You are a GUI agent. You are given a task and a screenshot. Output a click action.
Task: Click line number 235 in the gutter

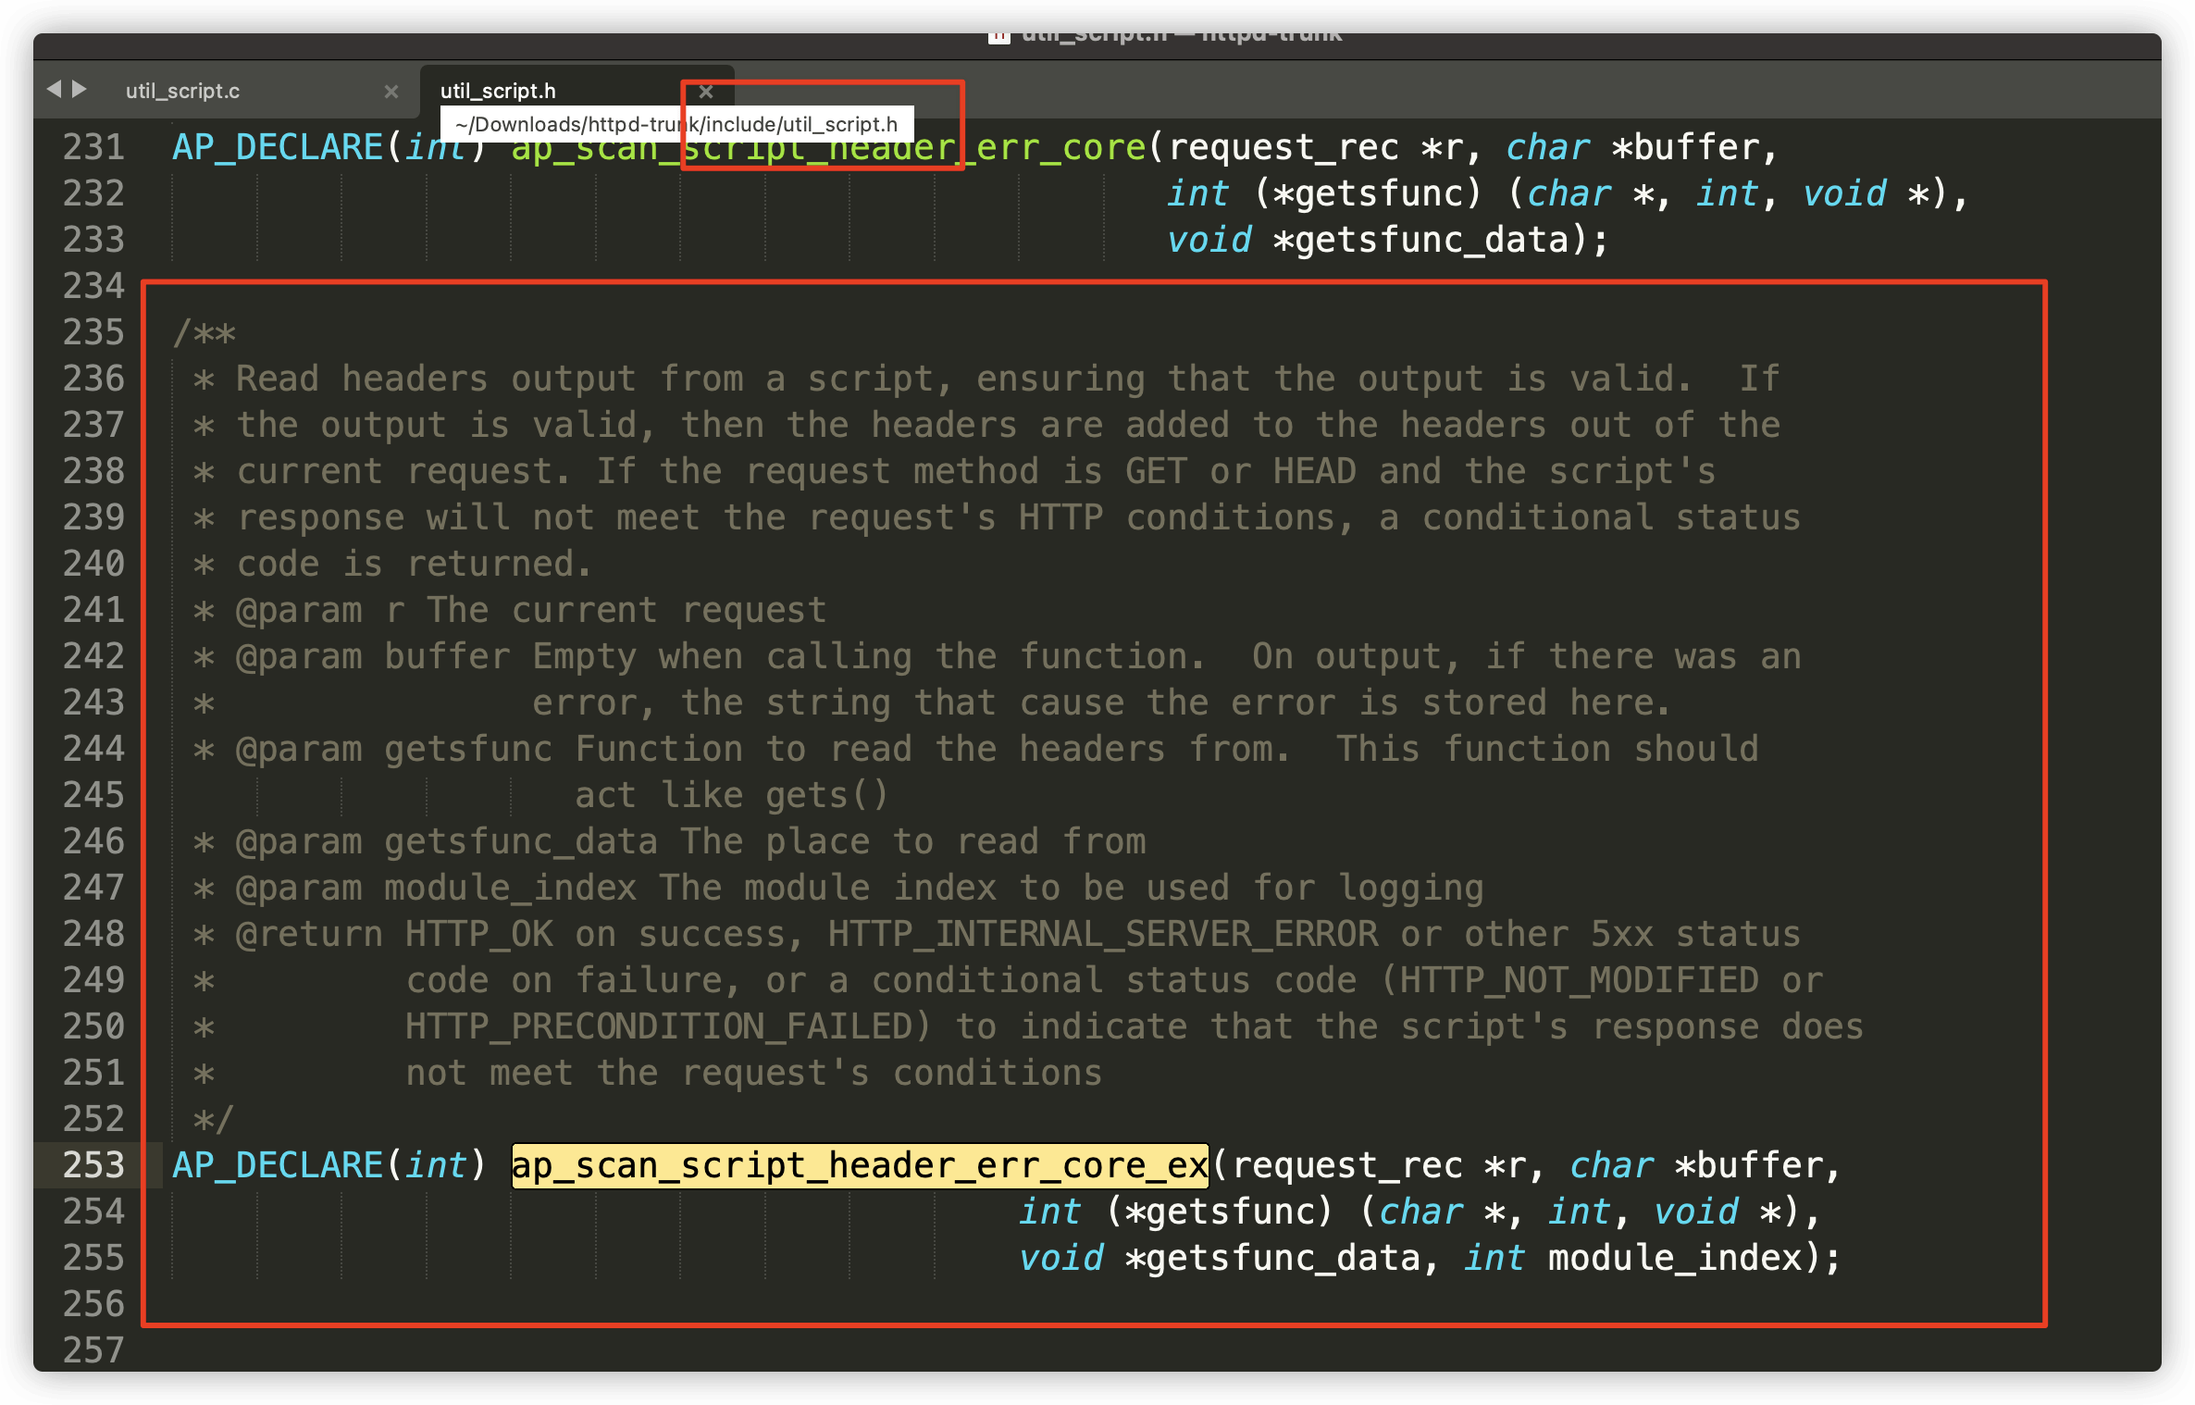pyautogui.click(x=93, y=332)
